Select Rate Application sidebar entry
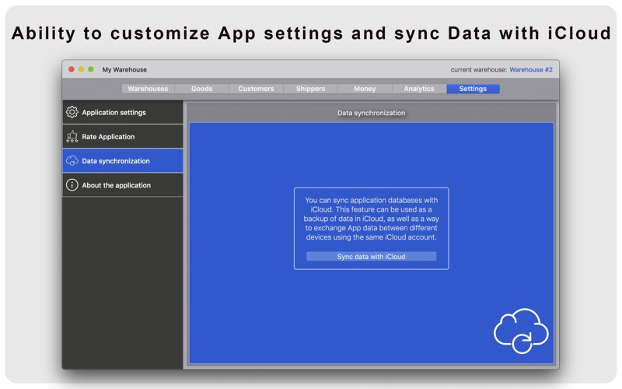This screenshot has width=622, height=389. 123,137
